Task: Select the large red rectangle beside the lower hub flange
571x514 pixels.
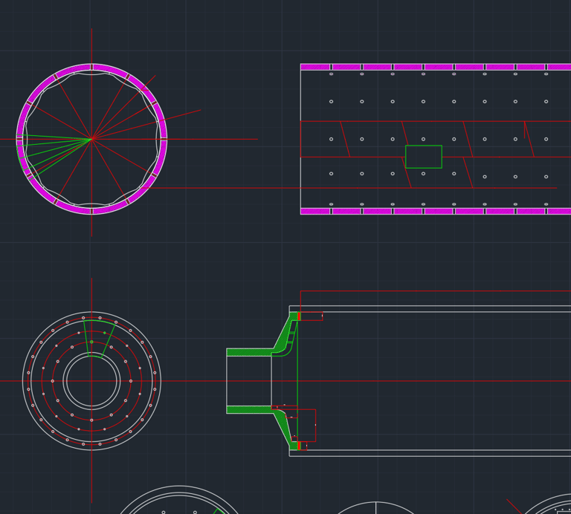Action: pyautogui.click(x=306, y=426)
